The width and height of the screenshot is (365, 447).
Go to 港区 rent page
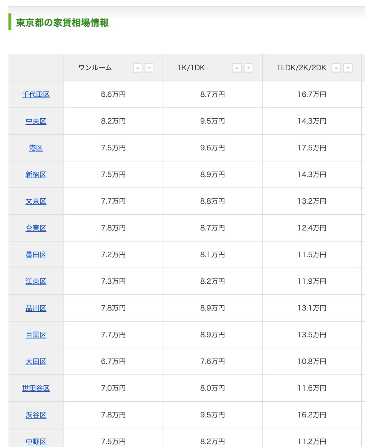(36, 148)
